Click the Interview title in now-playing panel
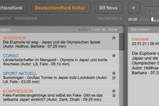Viewport: 159px width, 106px height. pyautogui.click(x=140, y=39)
